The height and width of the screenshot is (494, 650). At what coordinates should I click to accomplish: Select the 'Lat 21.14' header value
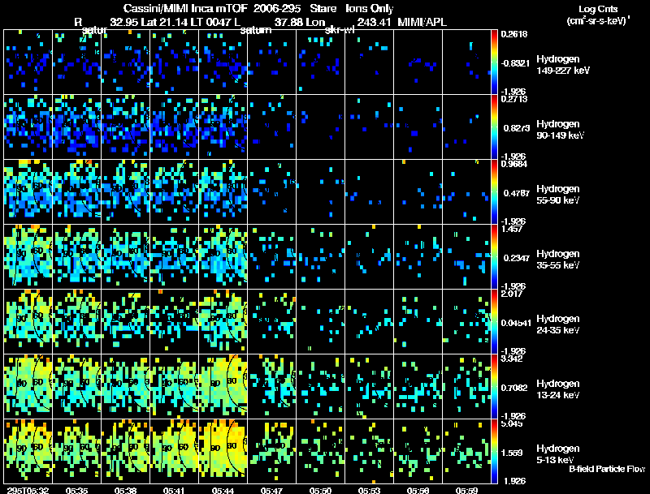[164, 22]
